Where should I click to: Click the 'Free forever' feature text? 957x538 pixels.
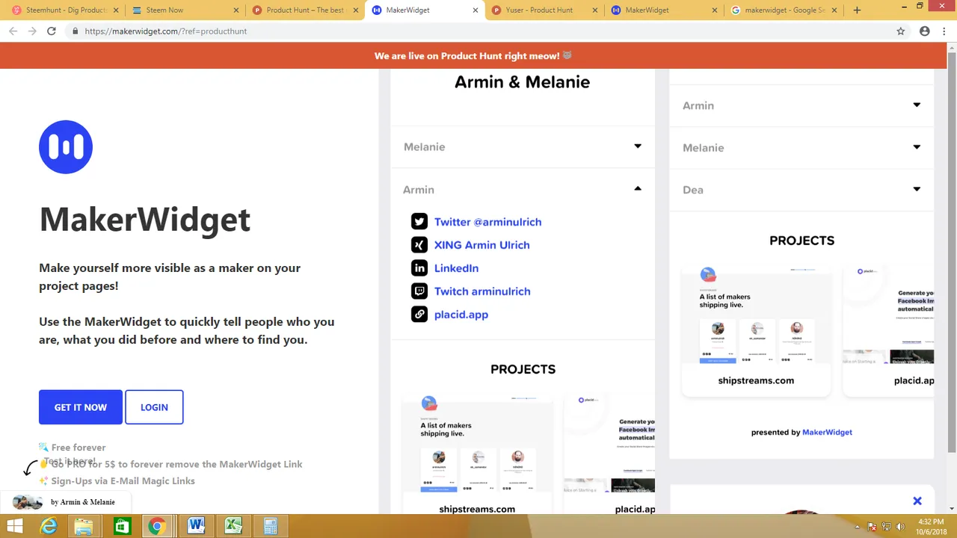click(79, 448)
